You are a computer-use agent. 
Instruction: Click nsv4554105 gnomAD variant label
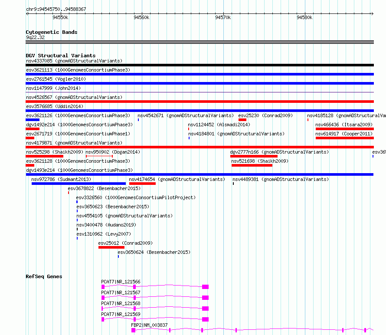(x=124, y=216)
